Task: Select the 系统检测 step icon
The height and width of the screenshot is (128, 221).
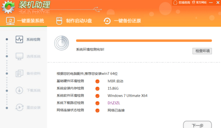Action: coord(19,39)
